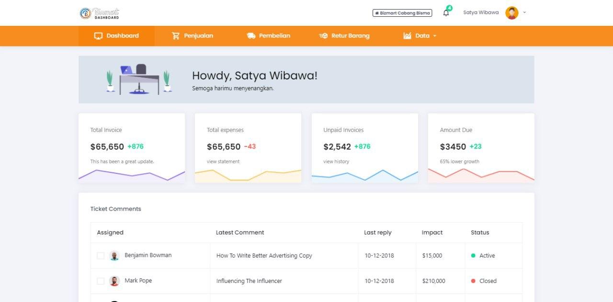Click the Assigned column header
This screenshot has height=302, width=613.
click(110, 233)
